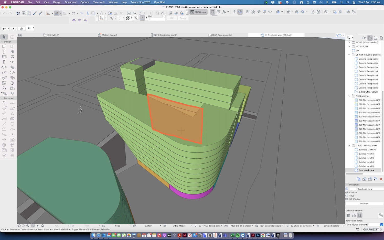
Task: Pick the Wall tool in Design toolbox
Action: point(4,46)
